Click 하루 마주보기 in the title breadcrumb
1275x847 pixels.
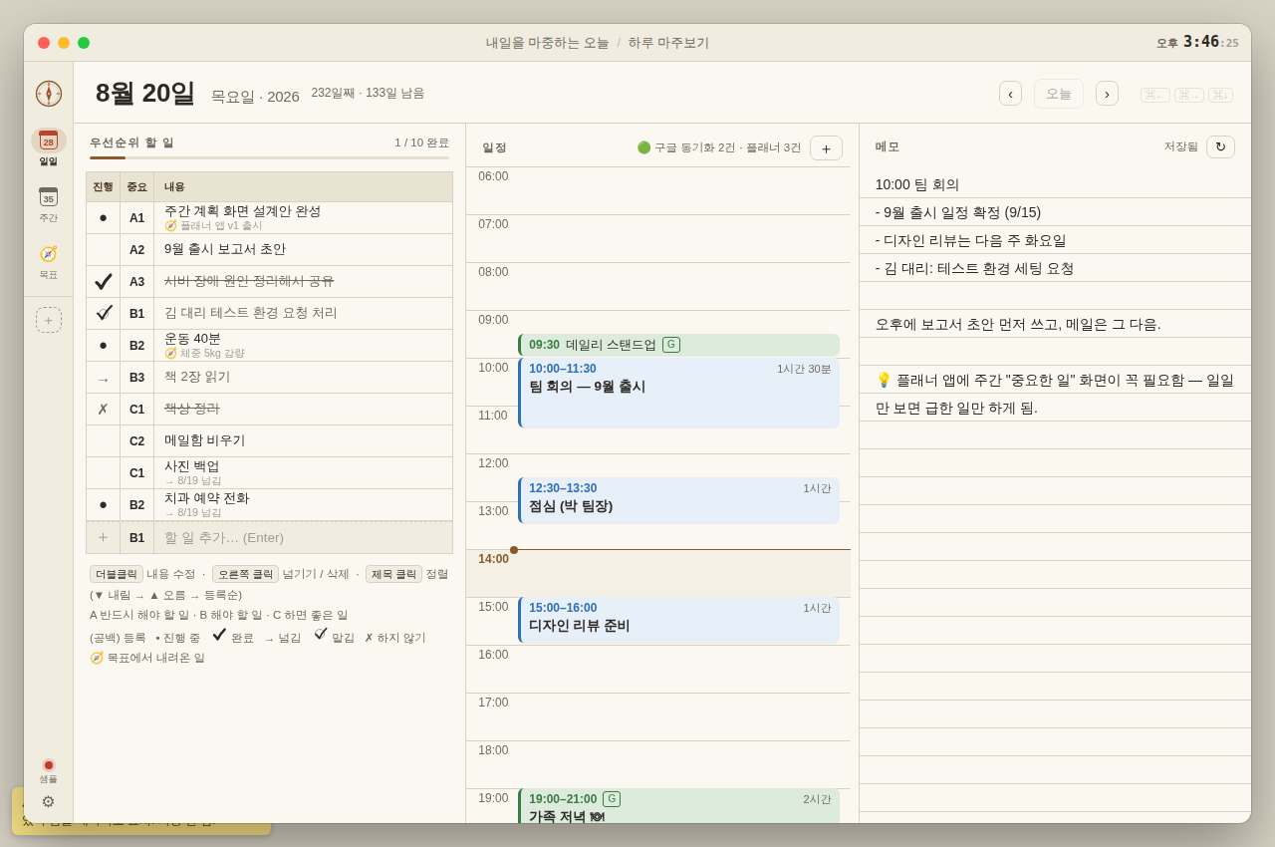coord(668,43)
